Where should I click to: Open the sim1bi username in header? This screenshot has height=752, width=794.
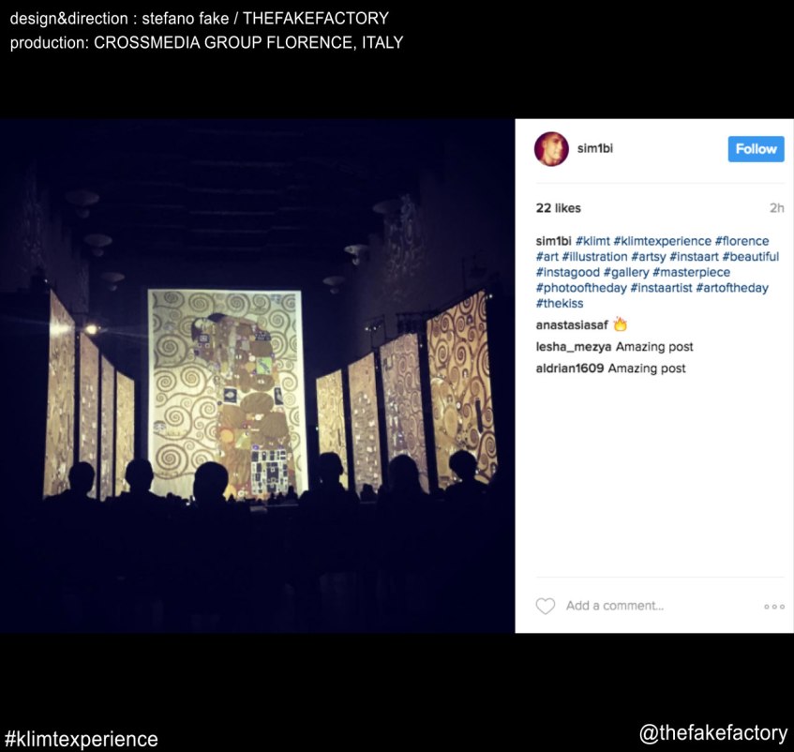(595, 148)
